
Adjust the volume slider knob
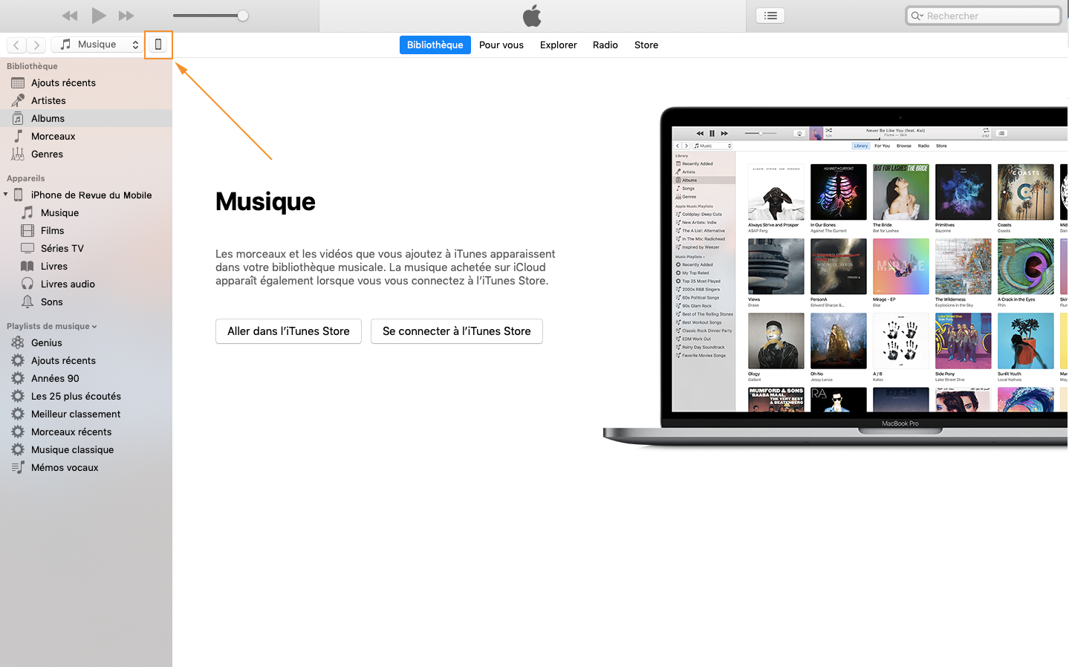242,16
